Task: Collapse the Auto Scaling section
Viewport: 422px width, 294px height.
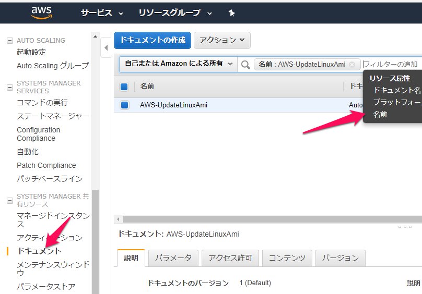Action: 9,41
